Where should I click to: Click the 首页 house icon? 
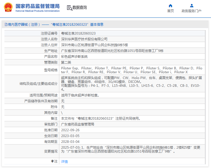[x=170, y=6]
